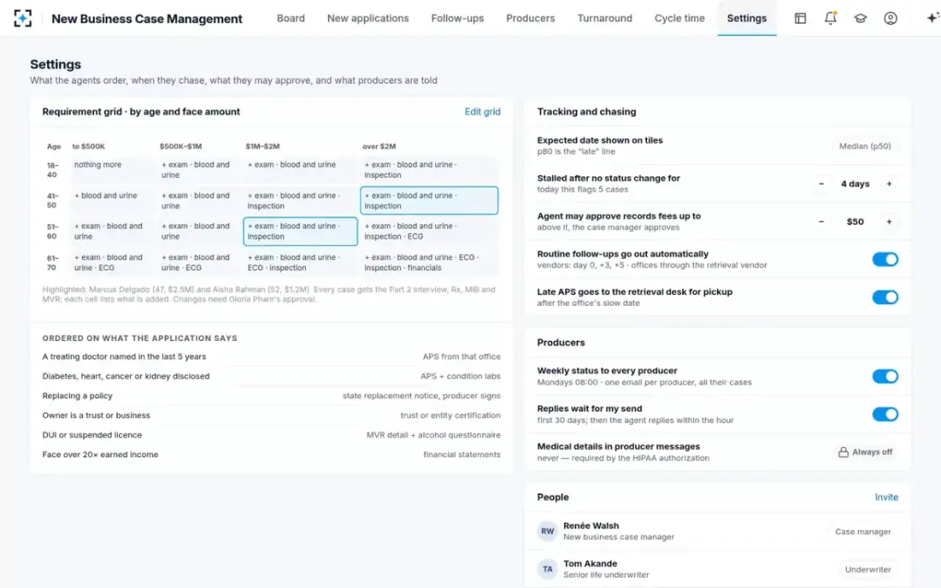Click the Edit grid link
Image resolution: width=941 pixels, height=588 pixels.
coord(482,111)
